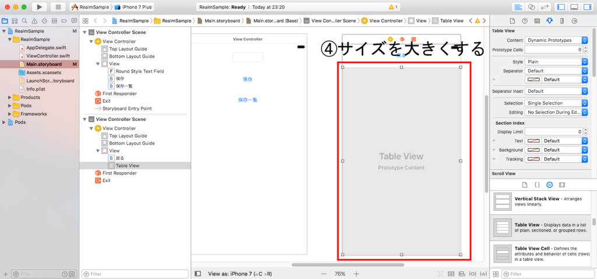Focus the object library Filter field

tap(548, 274)
